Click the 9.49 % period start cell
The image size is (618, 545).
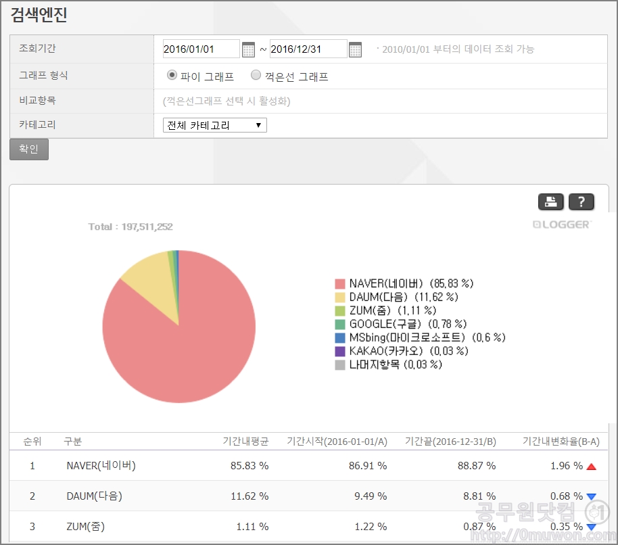pos(371,496)
